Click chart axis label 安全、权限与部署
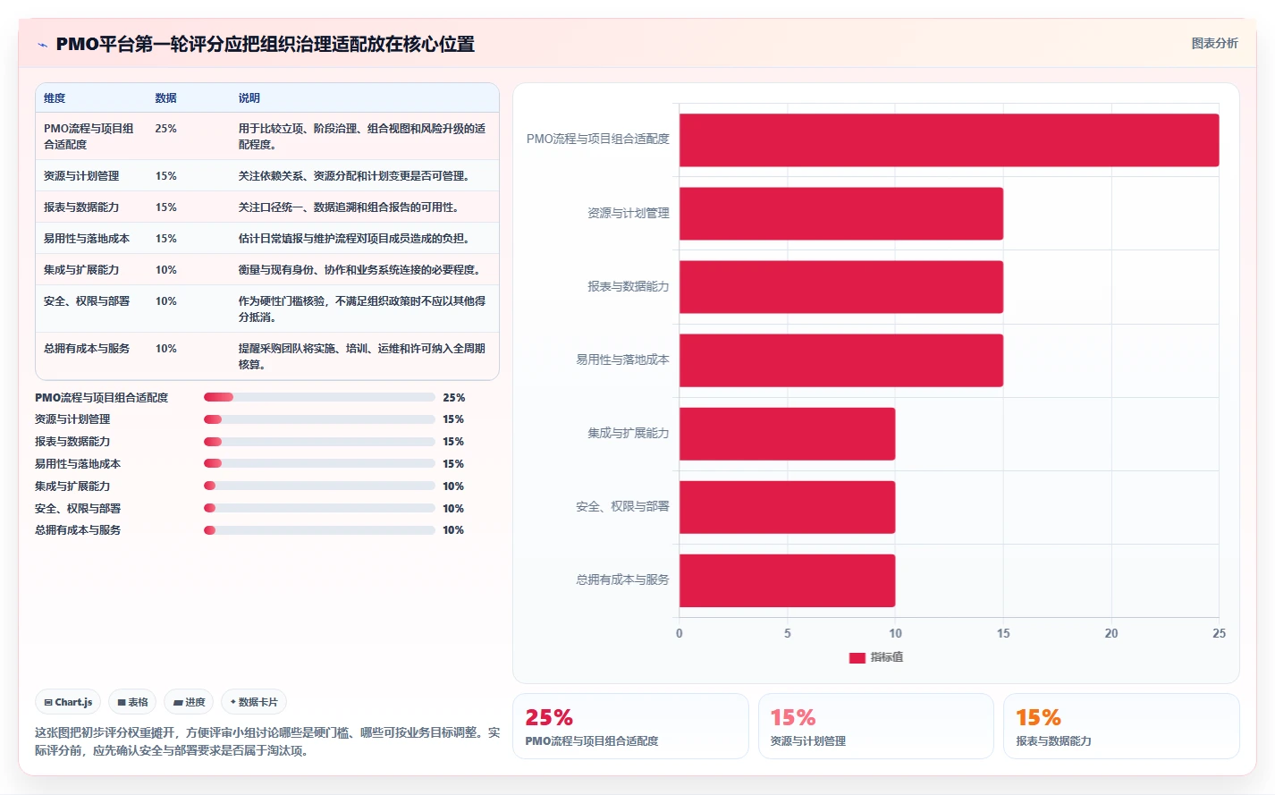 pyautogui.click(x=622, y=506)
